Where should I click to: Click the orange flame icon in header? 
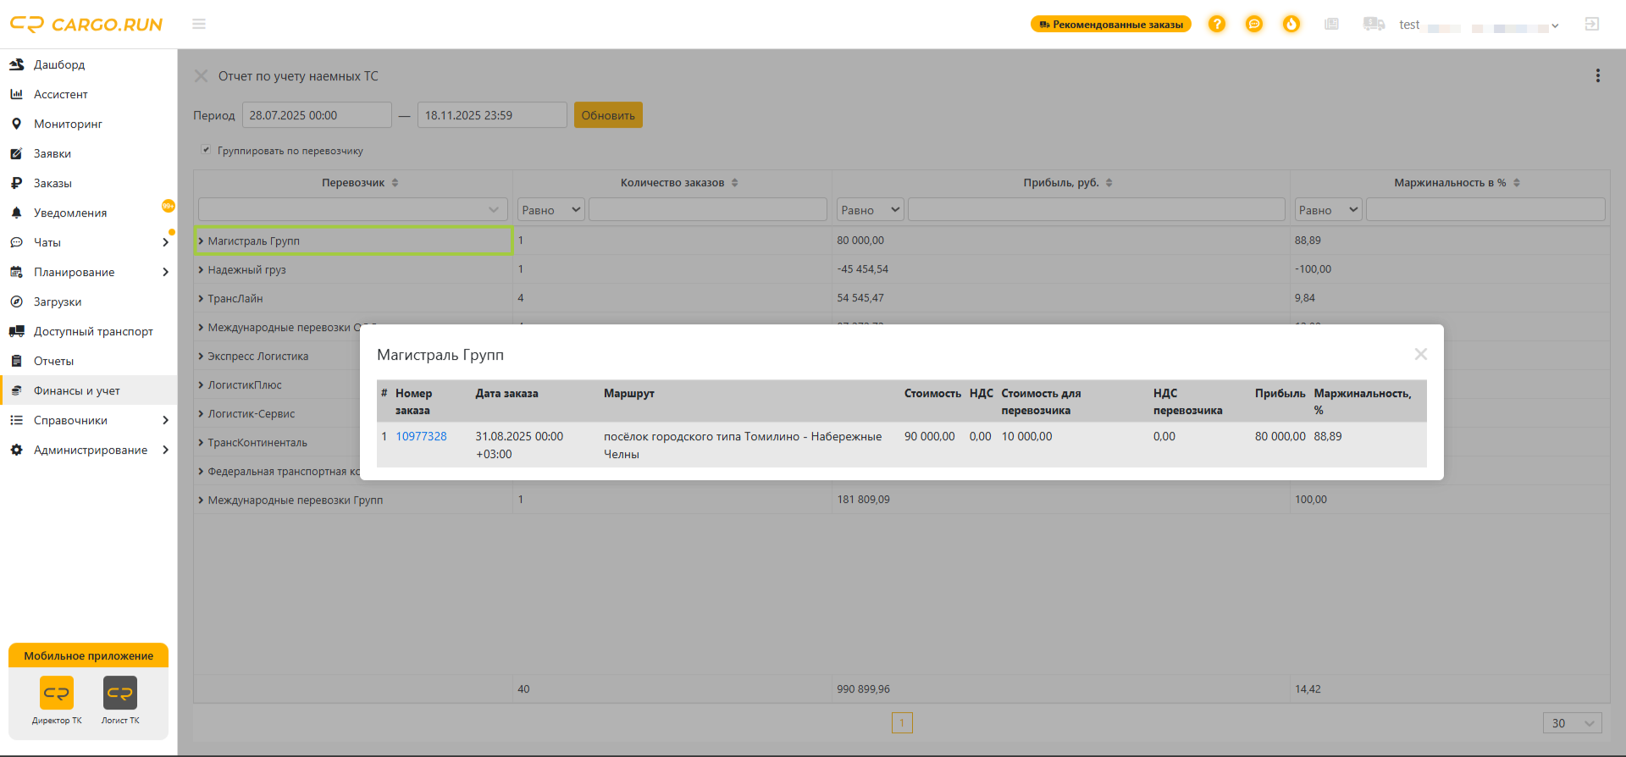click(x=1291, y=25)
